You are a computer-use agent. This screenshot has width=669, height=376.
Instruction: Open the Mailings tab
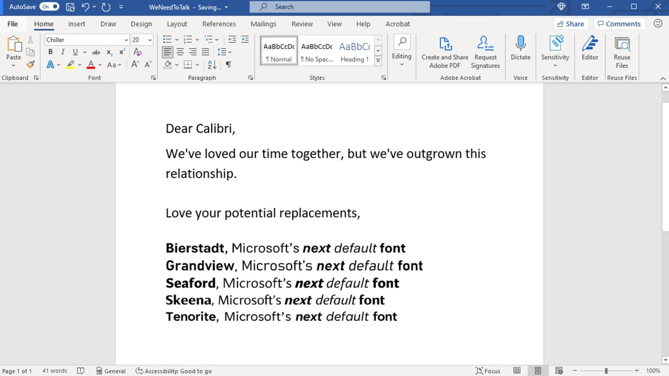pyautogui.click(x=263, y=24)
